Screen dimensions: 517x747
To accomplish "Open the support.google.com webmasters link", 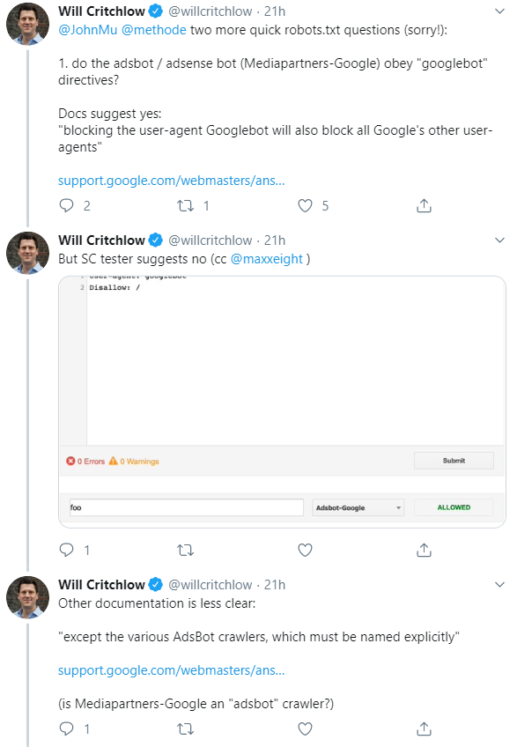I will (167, 180).
